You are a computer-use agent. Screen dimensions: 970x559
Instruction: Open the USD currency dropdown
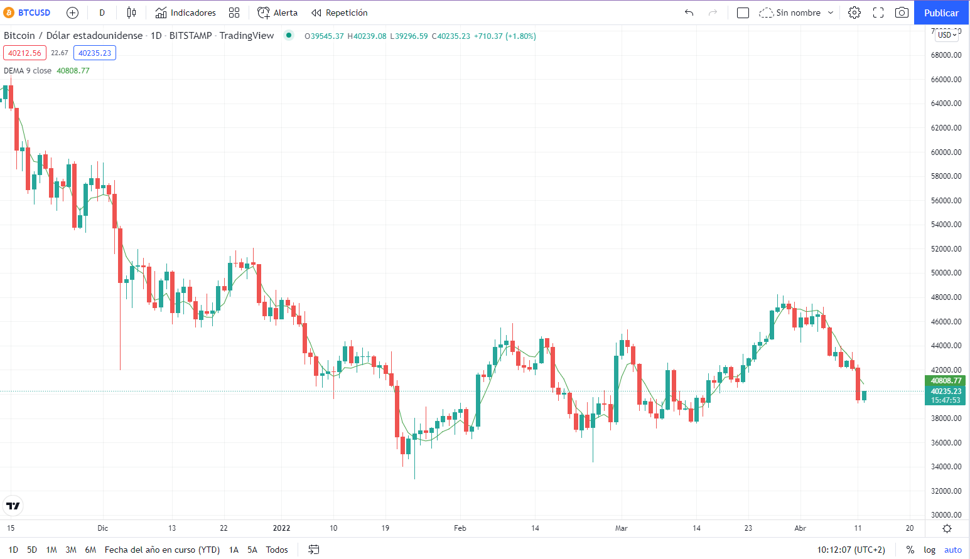click(946, 35)
